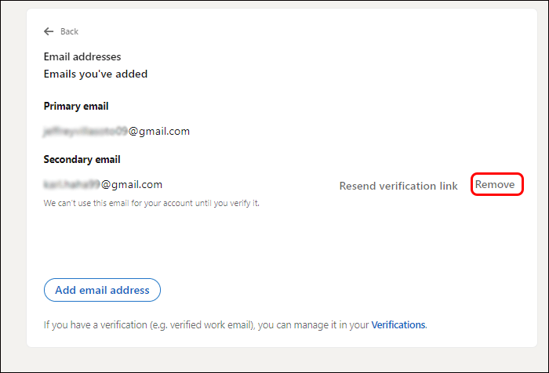Viewport: 549px width, 373px height.
Task: Resend verification link for secondary email
Action: tap(398, 186)
